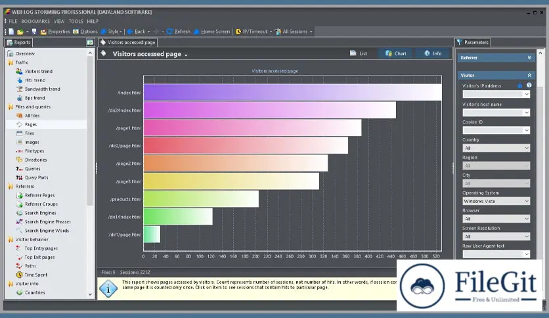Click the lock icon beside Visitor's IP address

(x=520, y=85)
